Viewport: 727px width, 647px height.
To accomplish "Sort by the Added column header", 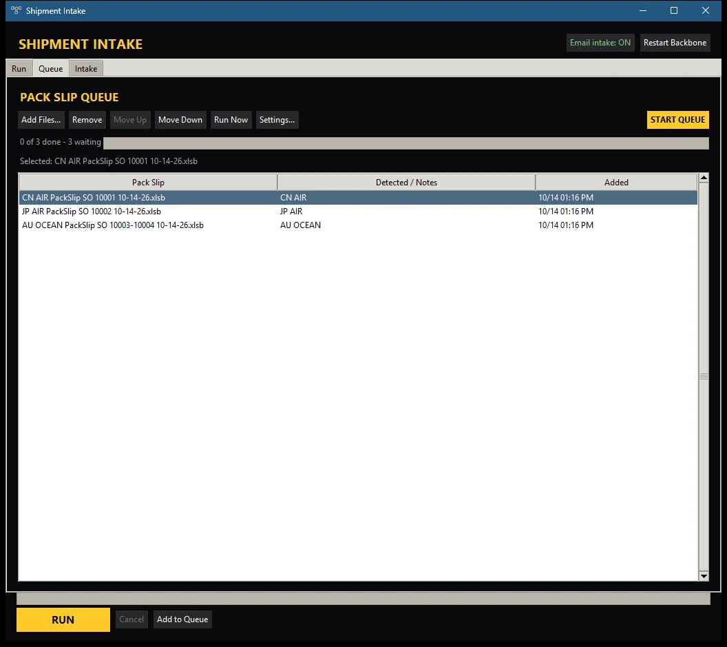I will click(x=616, y=183).
